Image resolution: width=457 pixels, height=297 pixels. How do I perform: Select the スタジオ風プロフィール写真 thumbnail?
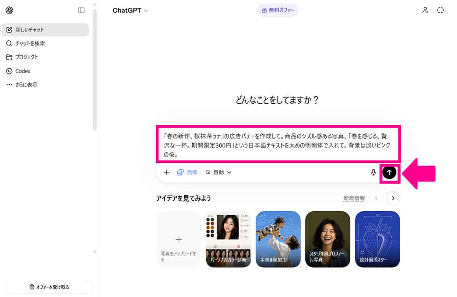coord(327,239)
